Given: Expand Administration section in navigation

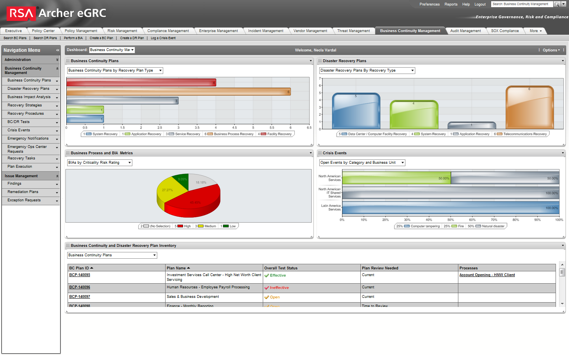Looking at the screenshot, I should (x=57, y=60).
